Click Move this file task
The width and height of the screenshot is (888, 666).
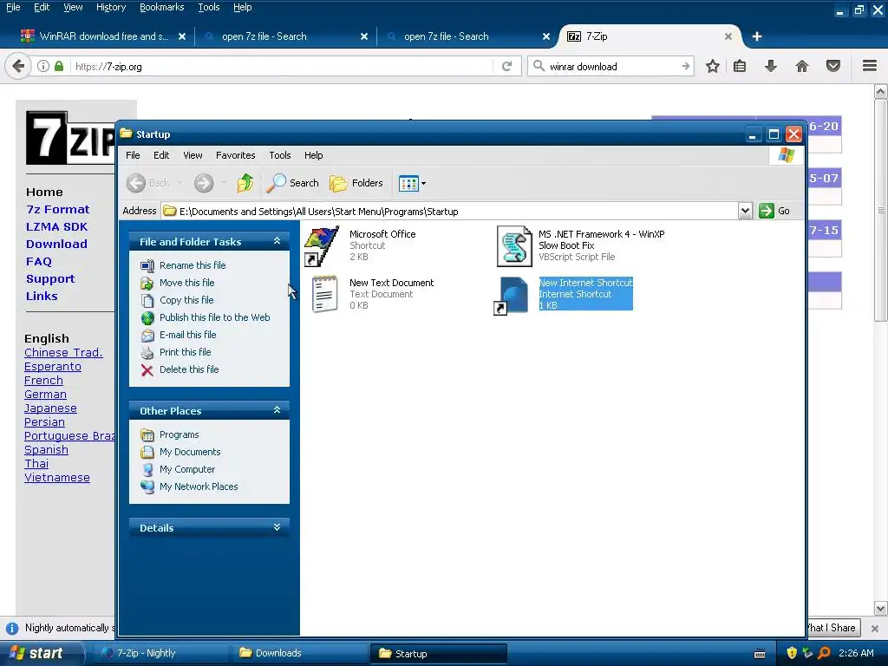coord(187,283)
